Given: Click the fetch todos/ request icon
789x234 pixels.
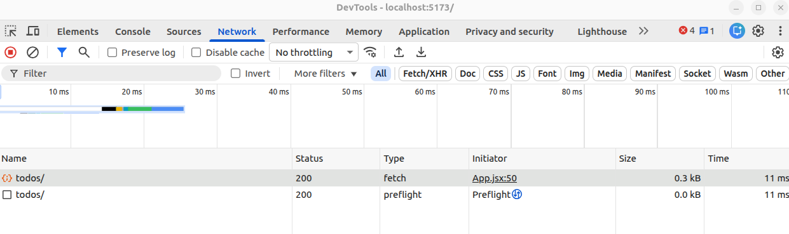Looking at the screenshot, I should [8, 178].
